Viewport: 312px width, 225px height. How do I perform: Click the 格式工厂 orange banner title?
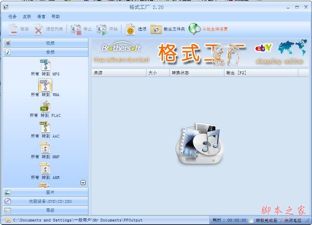(x=201, y=54)
